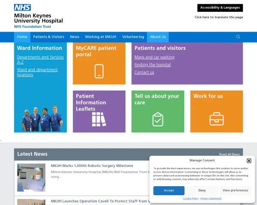This screenshot has width=257, height=205.
Task: Go to the News menu item
Action: coord(75,37)
